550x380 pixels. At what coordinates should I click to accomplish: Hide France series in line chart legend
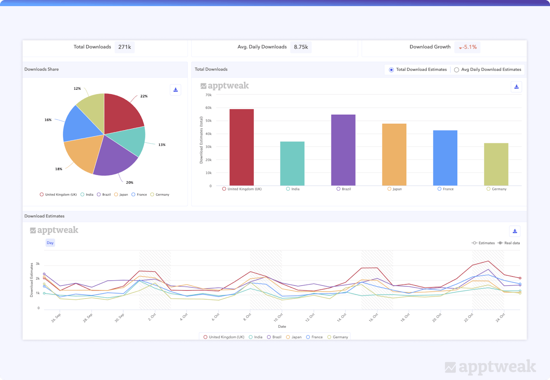[x=314, y=337]
